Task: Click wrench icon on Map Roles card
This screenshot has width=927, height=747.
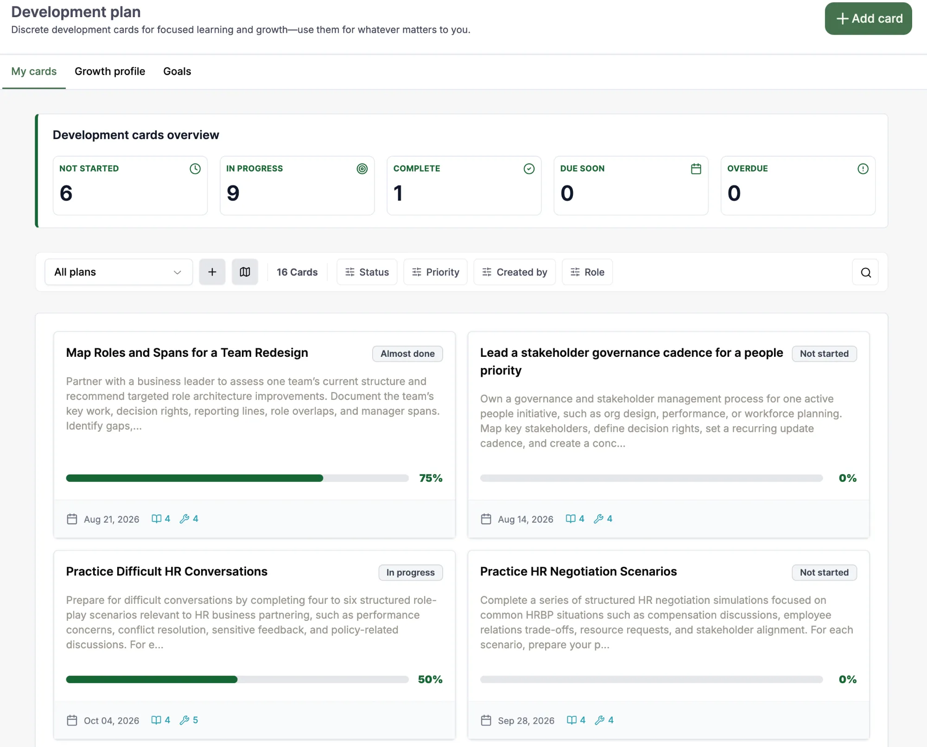Action: point(184,519)
